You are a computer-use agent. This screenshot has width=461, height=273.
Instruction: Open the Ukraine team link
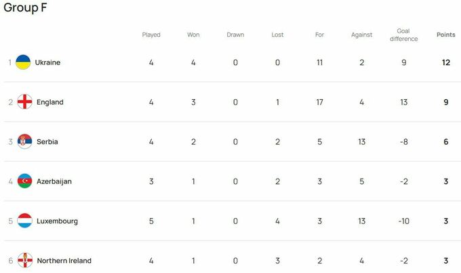(47, 62)
